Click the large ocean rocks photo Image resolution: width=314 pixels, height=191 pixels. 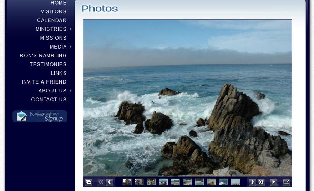[187, 98]
